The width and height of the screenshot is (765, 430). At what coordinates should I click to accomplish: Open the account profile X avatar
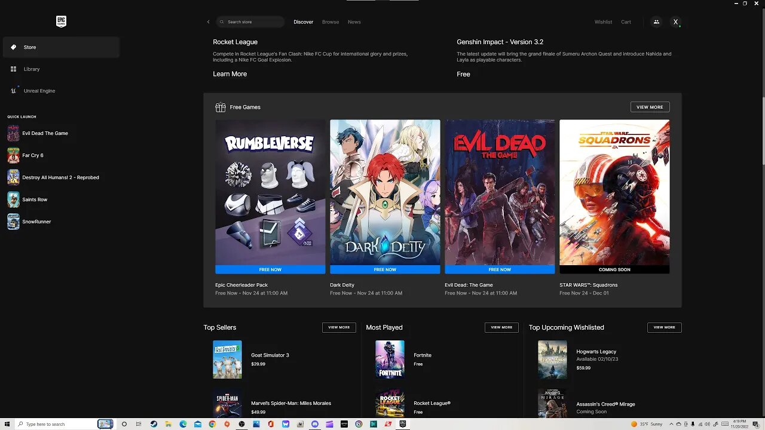point(675,22)
